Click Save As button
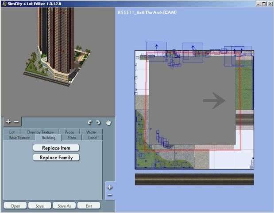 (64, 206)
